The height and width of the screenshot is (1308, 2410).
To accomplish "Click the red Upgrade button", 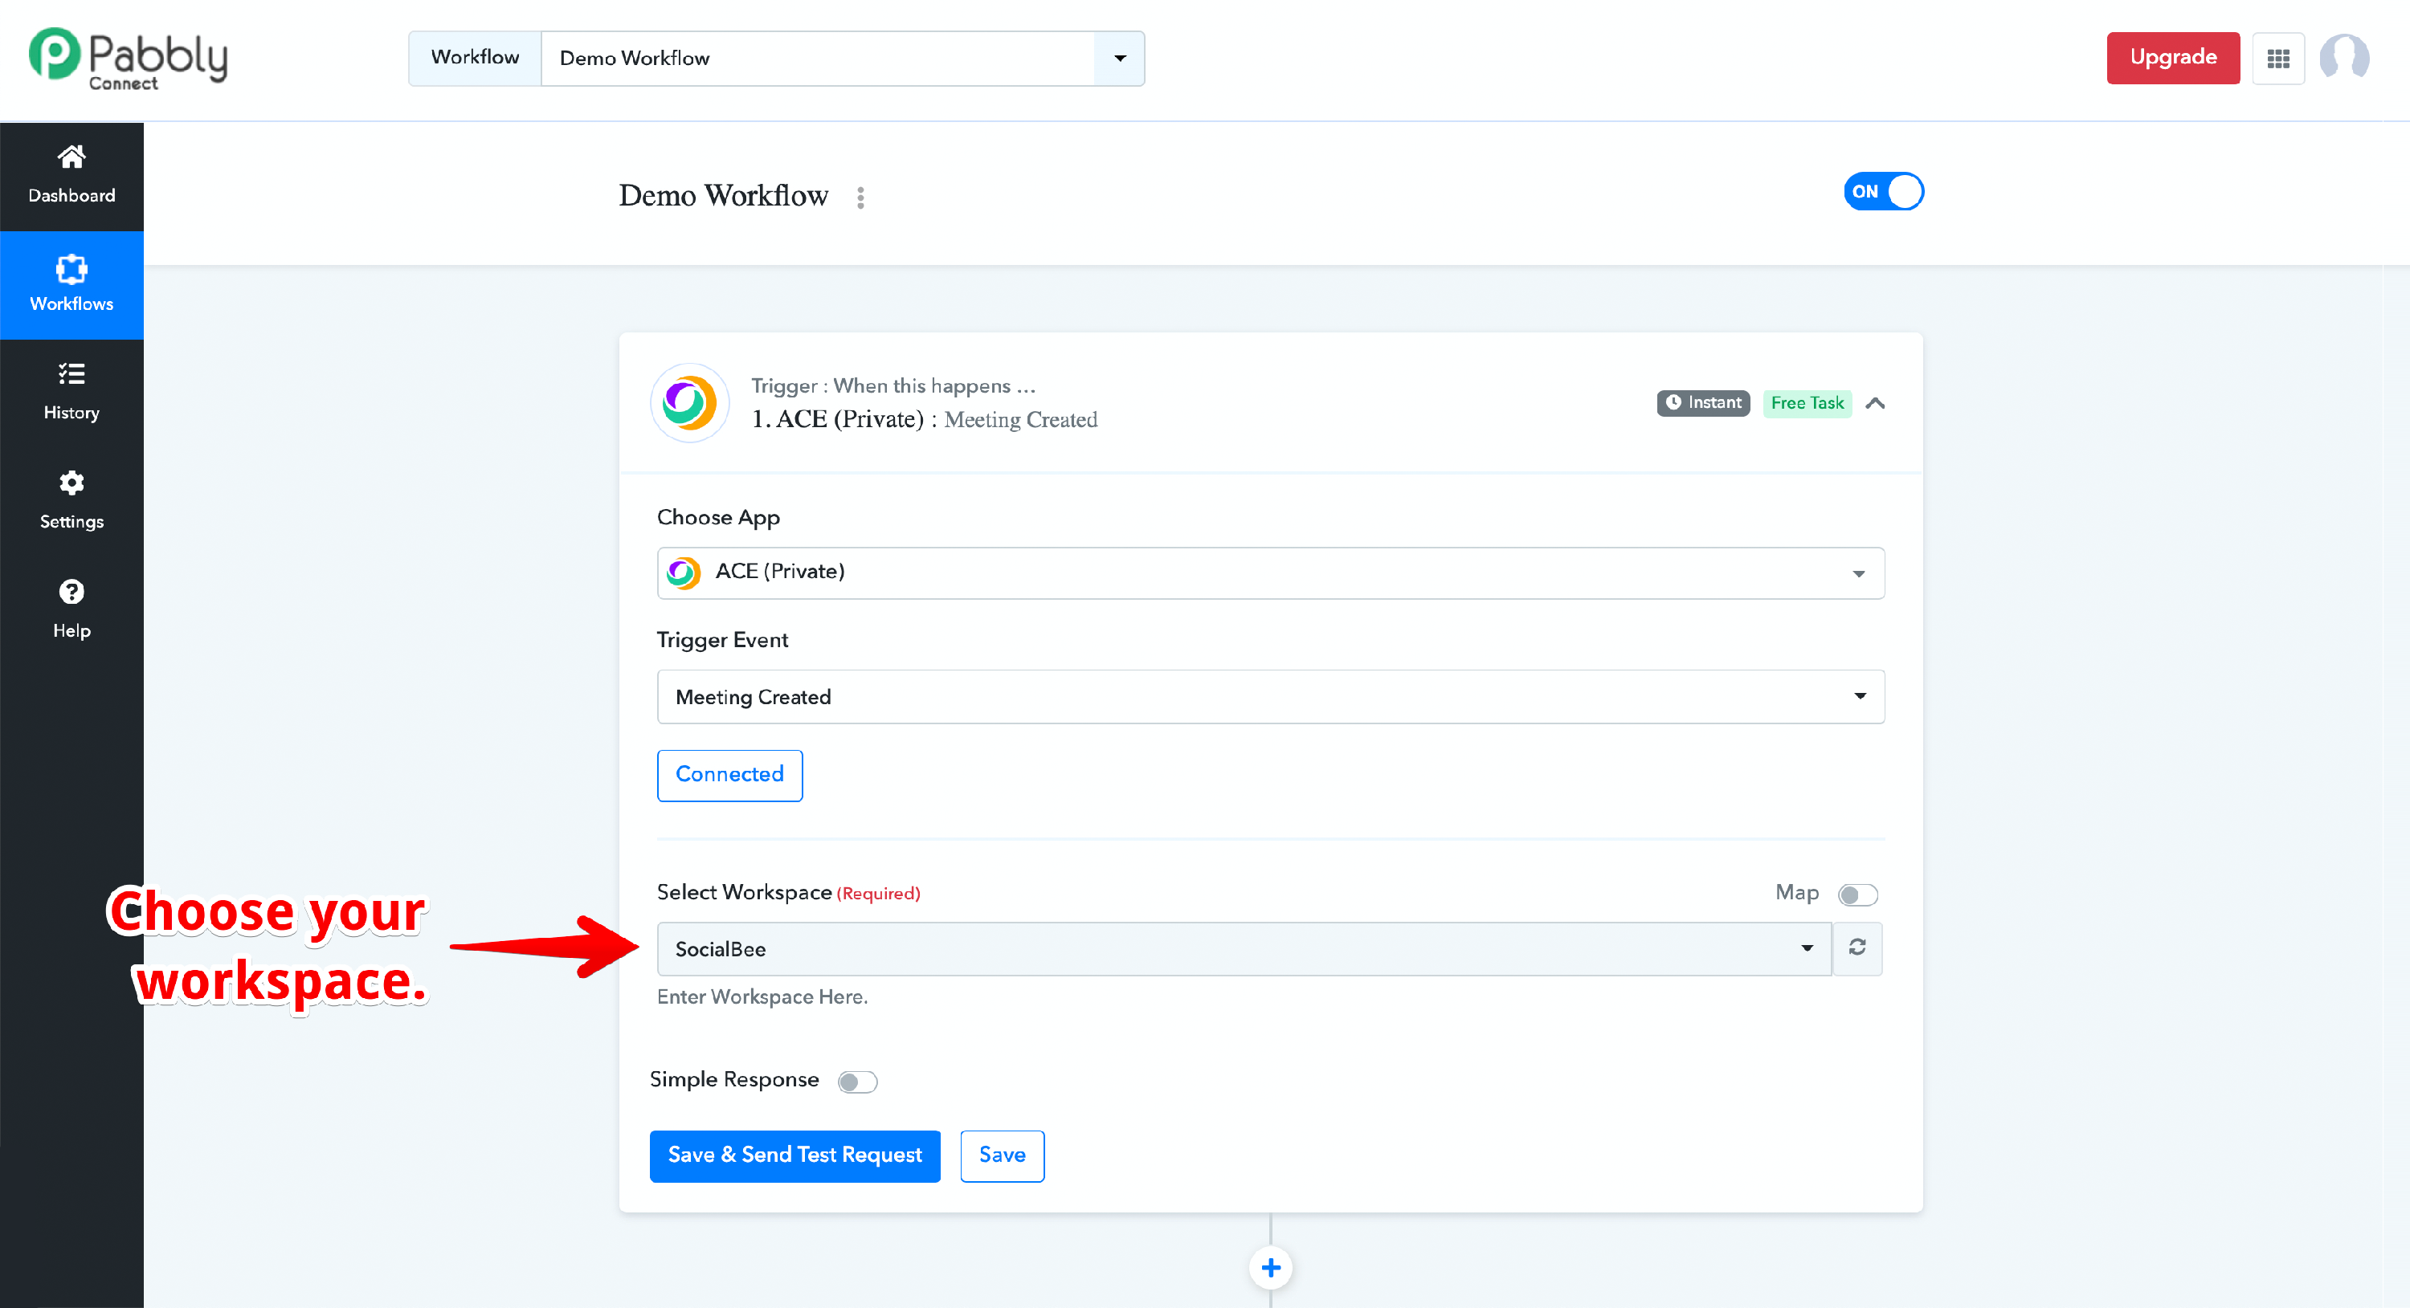I will point(2172,58).
